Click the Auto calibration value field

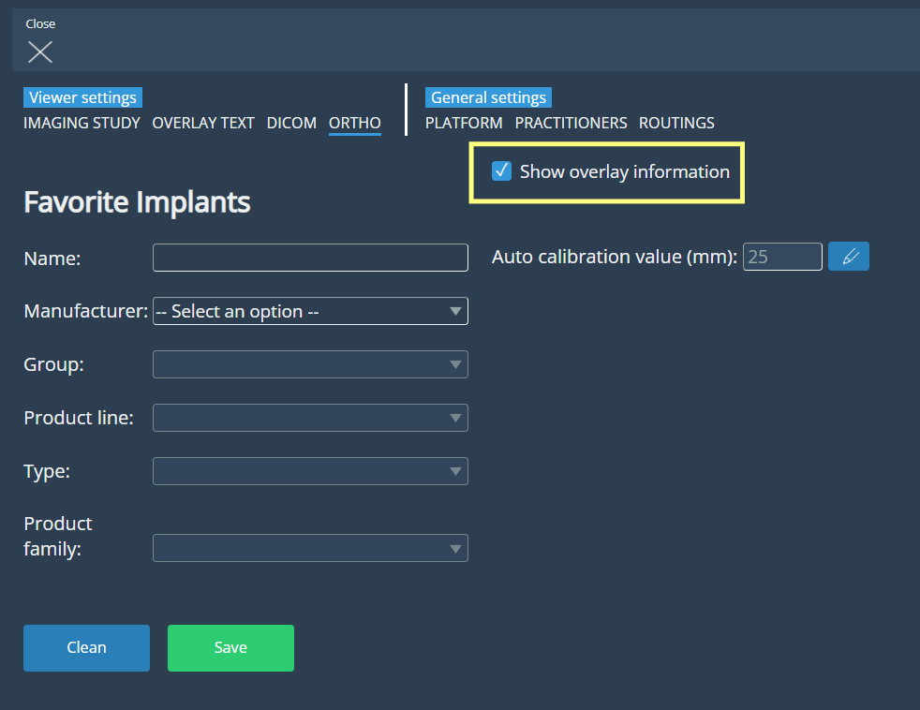coord(782,257)
